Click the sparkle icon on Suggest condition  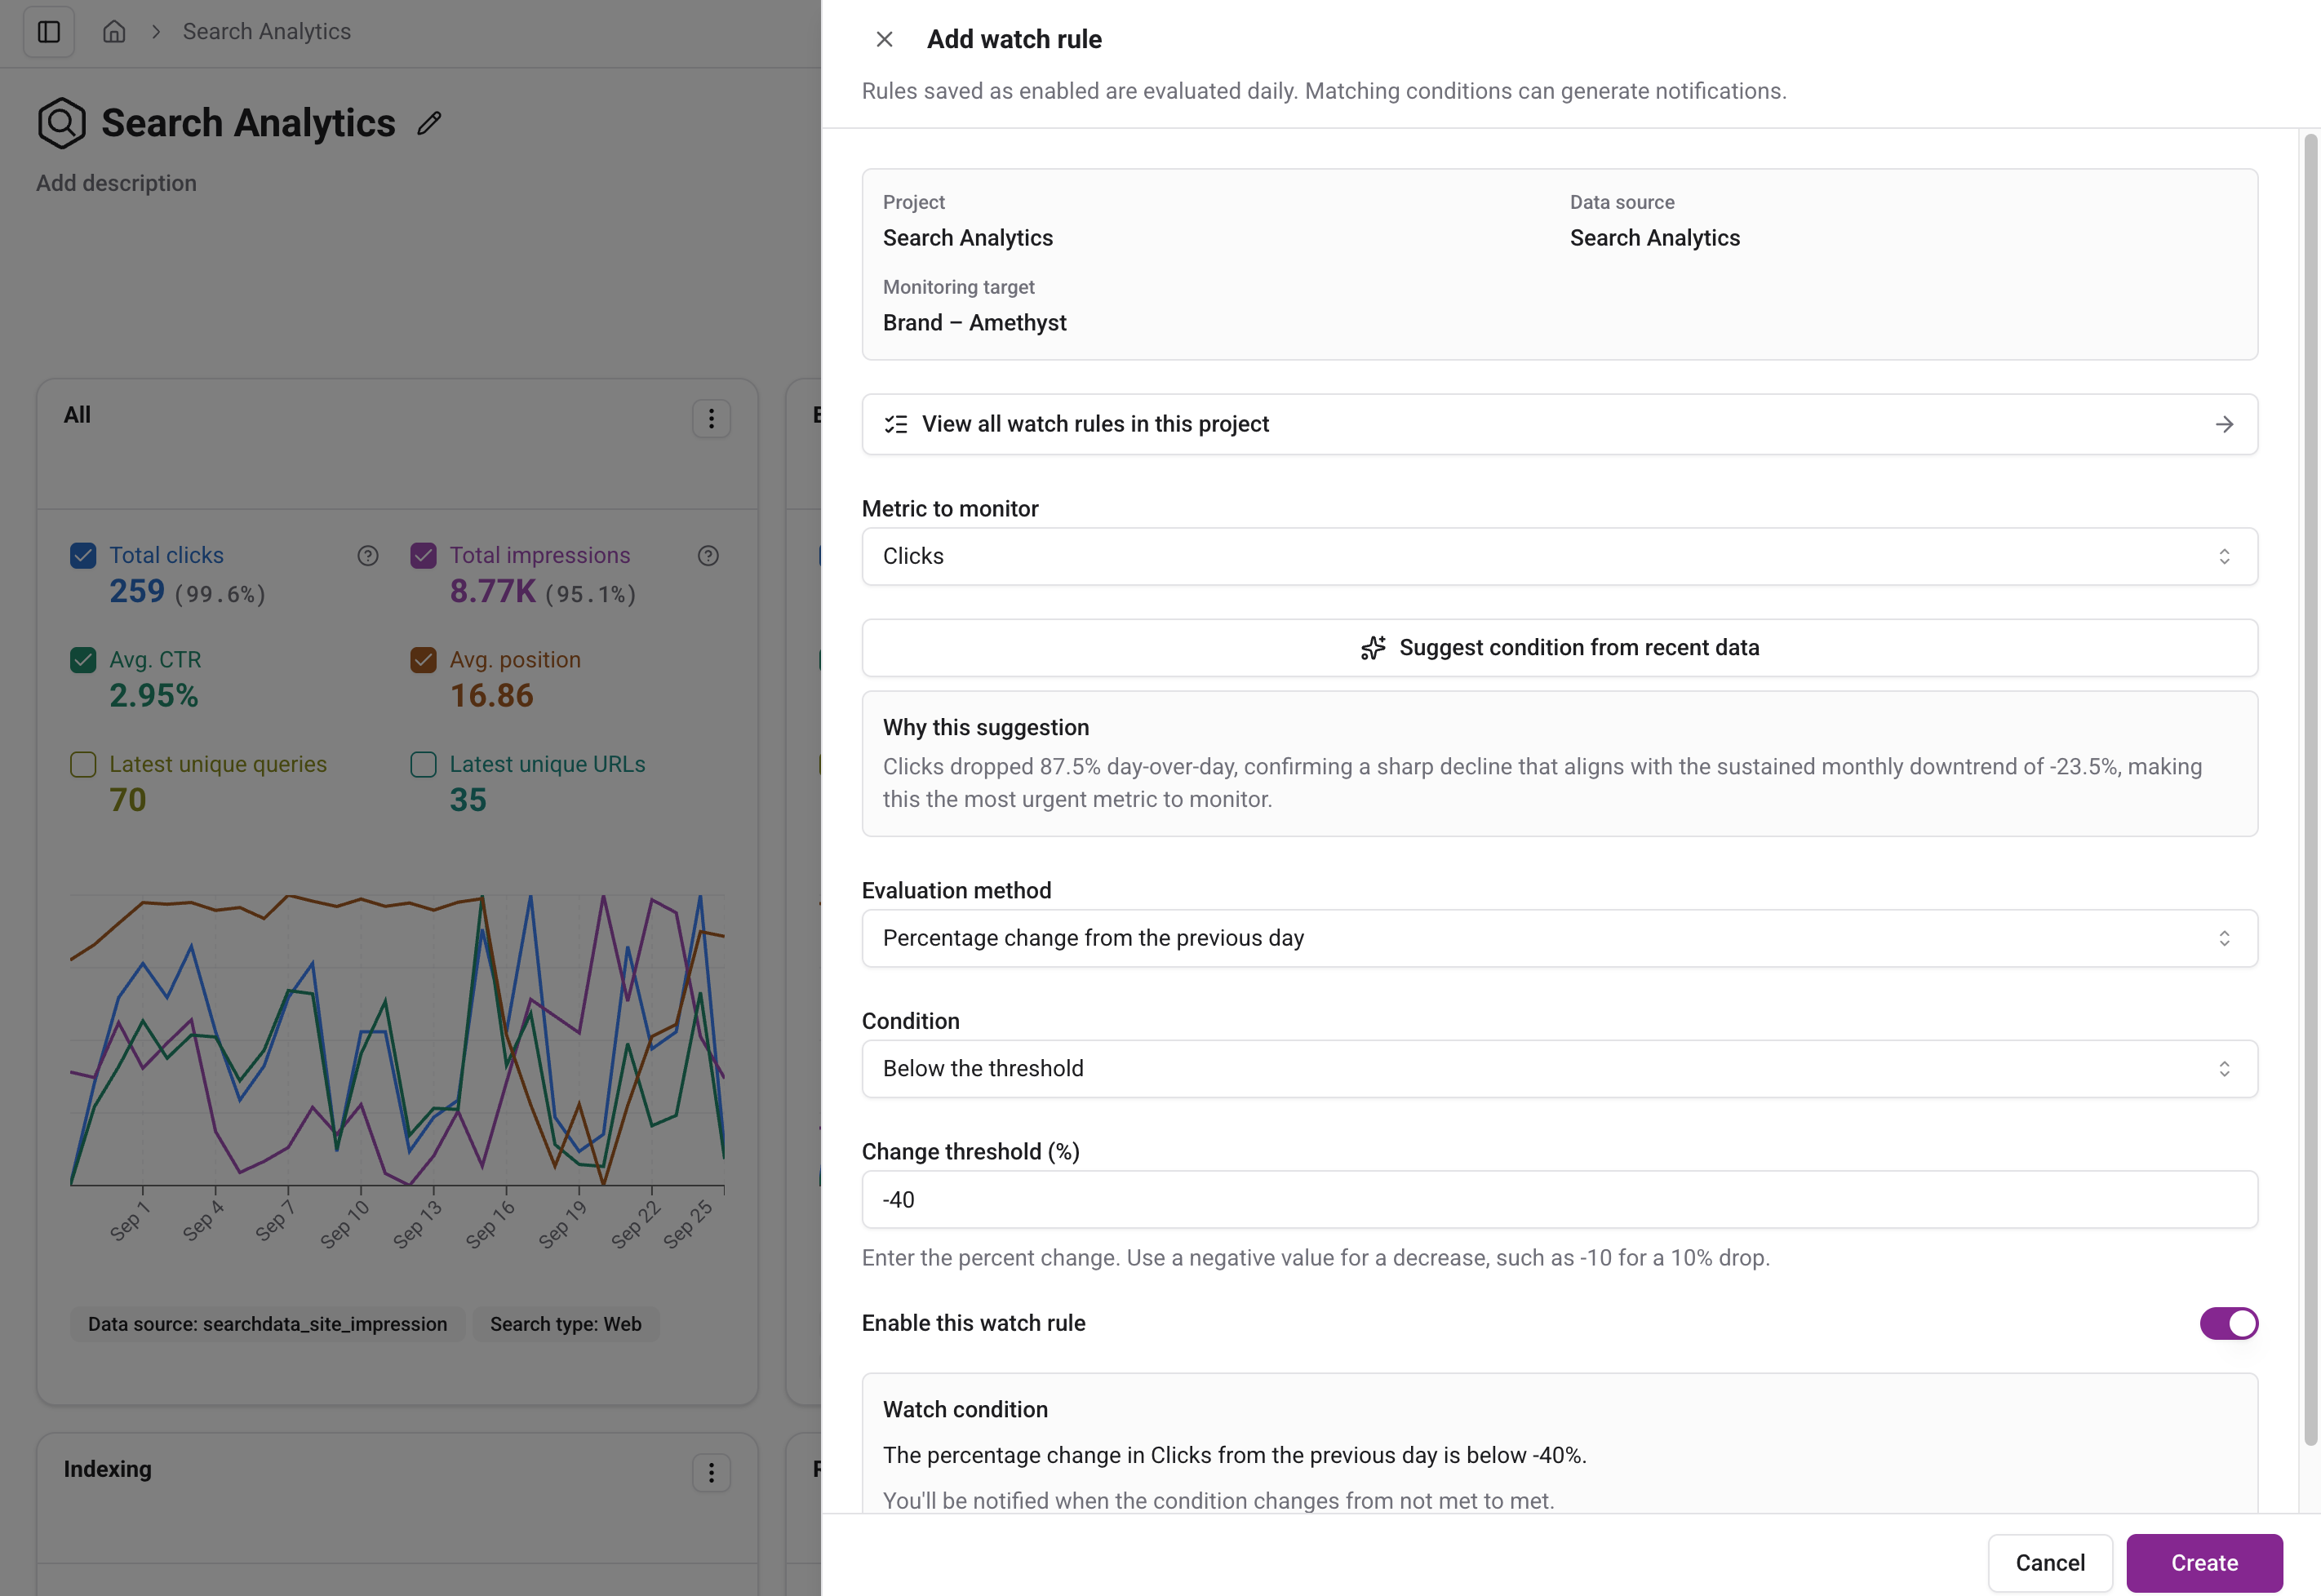(1373, 648)
